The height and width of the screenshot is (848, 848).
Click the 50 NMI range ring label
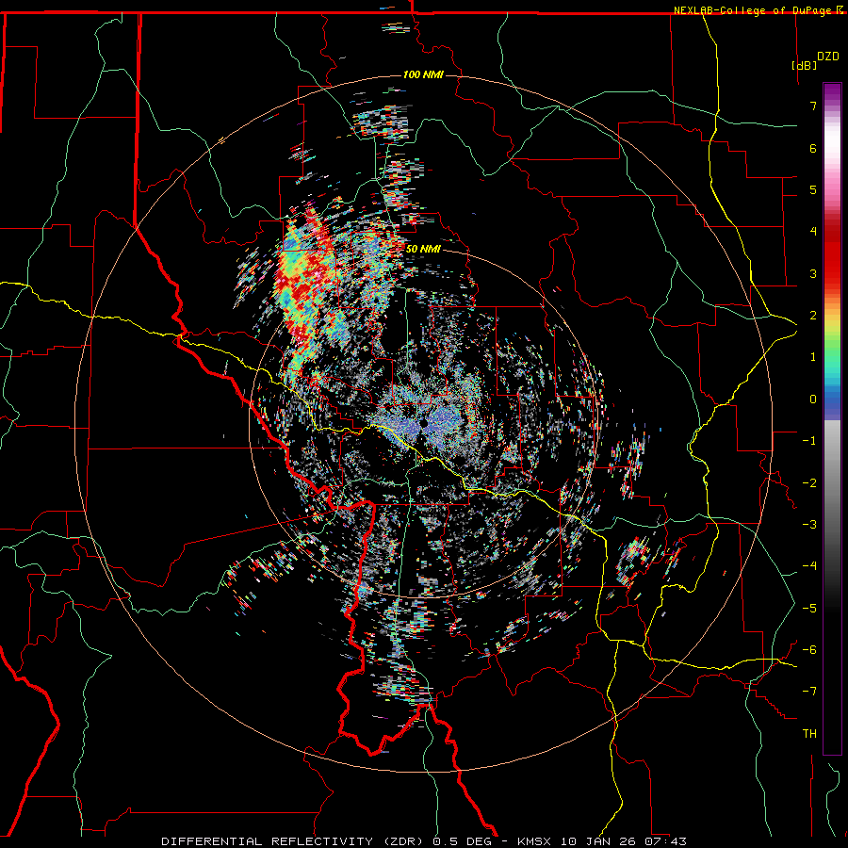point(423,249)
